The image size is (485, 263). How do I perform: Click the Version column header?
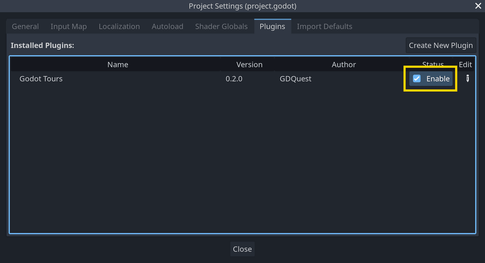point(249,64)
